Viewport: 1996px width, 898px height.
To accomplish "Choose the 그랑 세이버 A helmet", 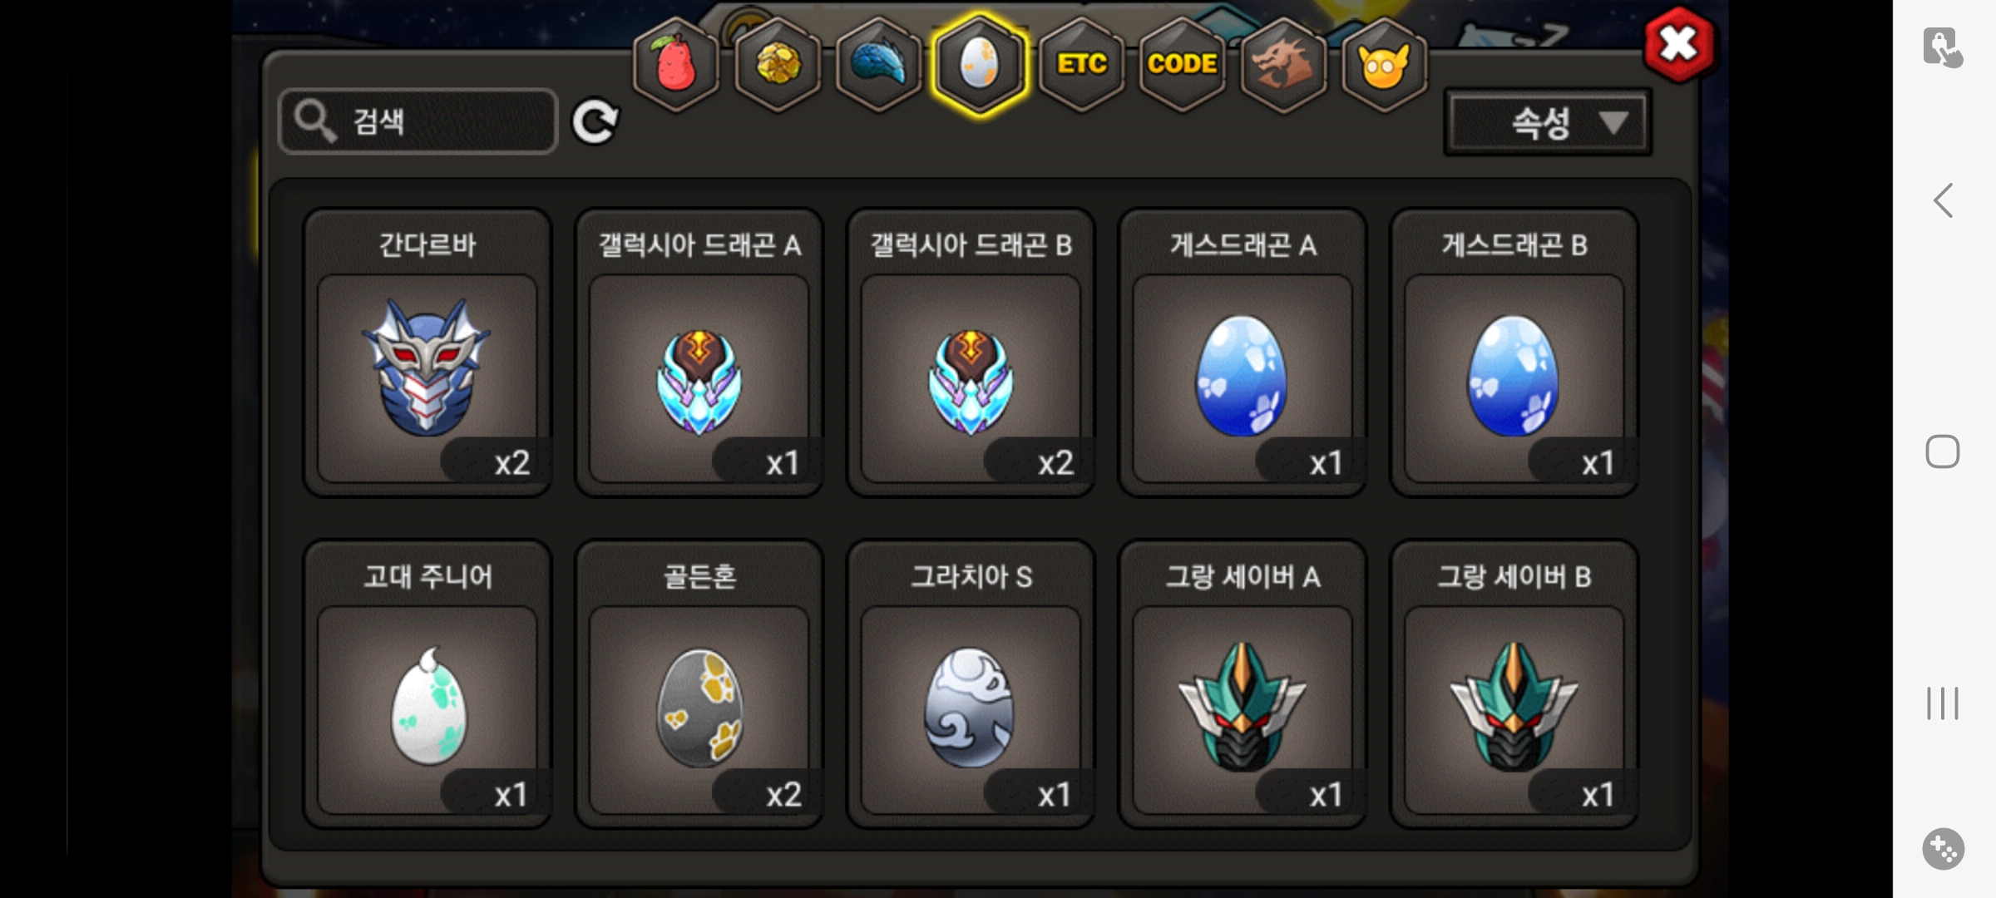I will [1243, 684].
